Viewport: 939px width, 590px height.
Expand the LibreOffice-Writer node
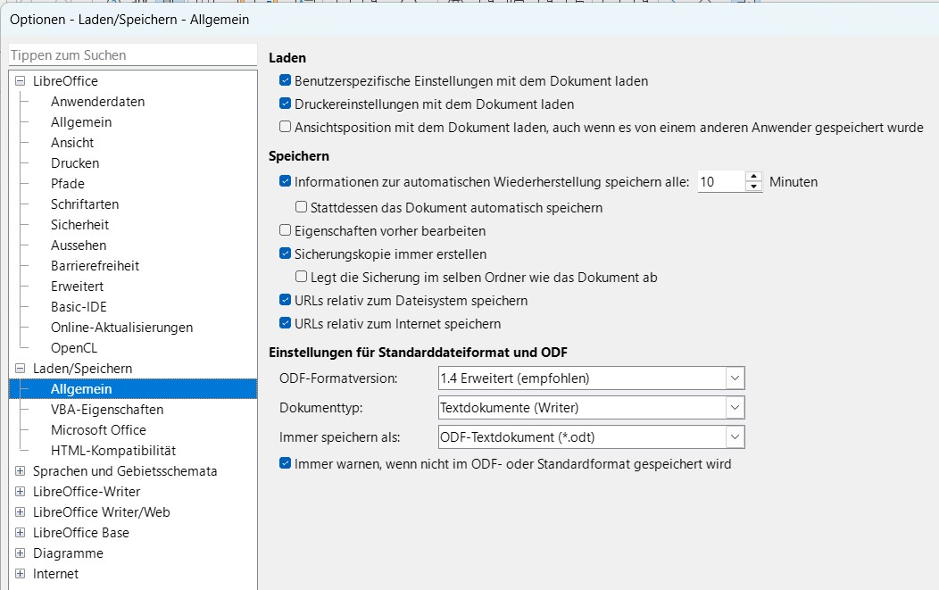click(x=20, y=492)
